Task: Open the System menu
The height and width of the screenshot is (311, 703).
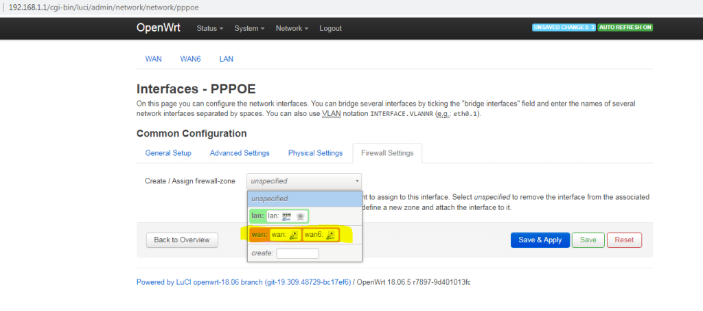Action: (x=249, y=28)
